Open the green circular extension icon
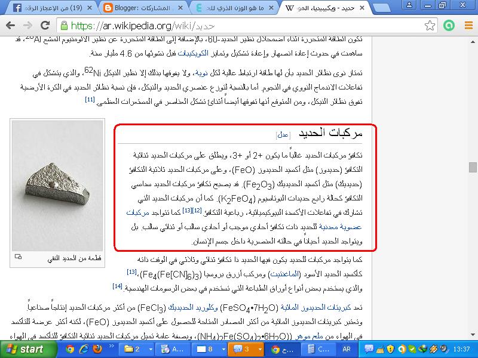Screen dimensions: 478x358 [449, 26]
